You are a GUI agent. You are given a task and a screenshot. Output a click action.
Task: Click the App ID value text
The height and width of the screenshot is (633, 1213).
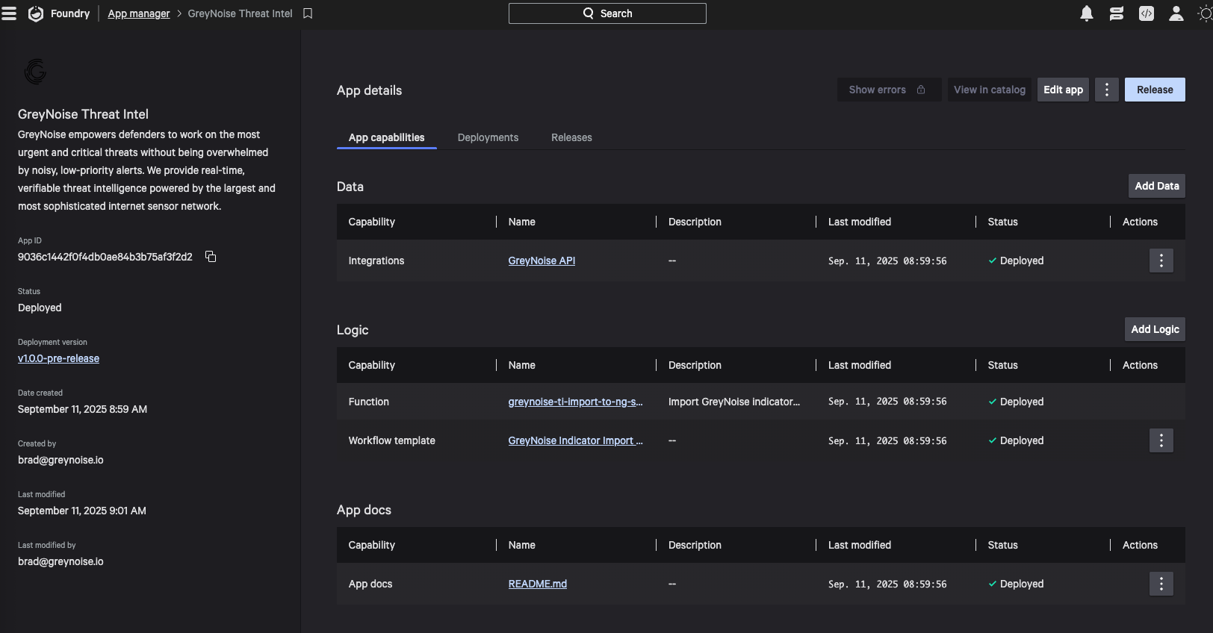pos(105,257)
